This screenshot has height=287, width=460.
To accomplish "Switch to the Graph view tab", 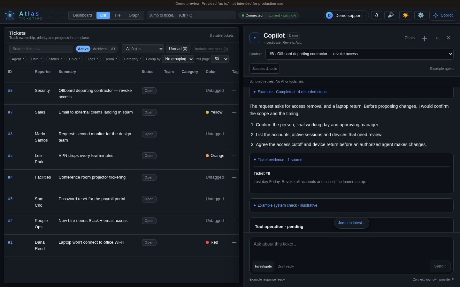I will click(134, 15).
